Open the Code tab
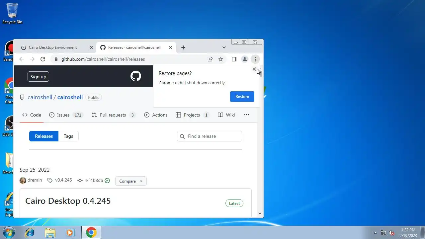The height and width of the screenshot is (239, 425). point(32,115)
